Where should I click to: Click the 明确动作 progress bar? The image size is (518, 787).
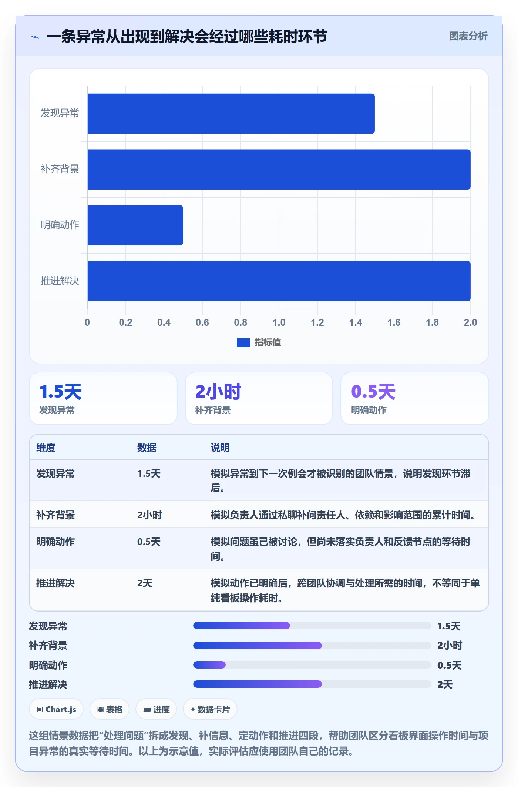click(x=312, y=665)
